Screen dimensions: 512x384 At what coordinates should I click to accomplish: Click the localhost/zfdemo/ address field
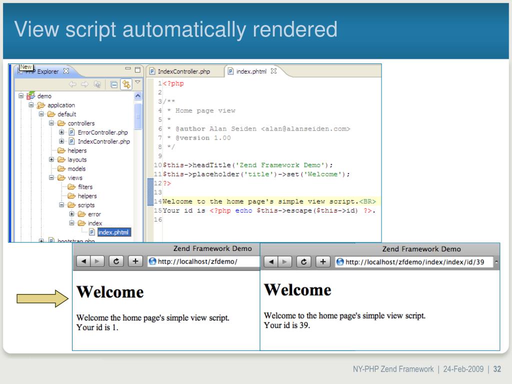pos(203,261)
